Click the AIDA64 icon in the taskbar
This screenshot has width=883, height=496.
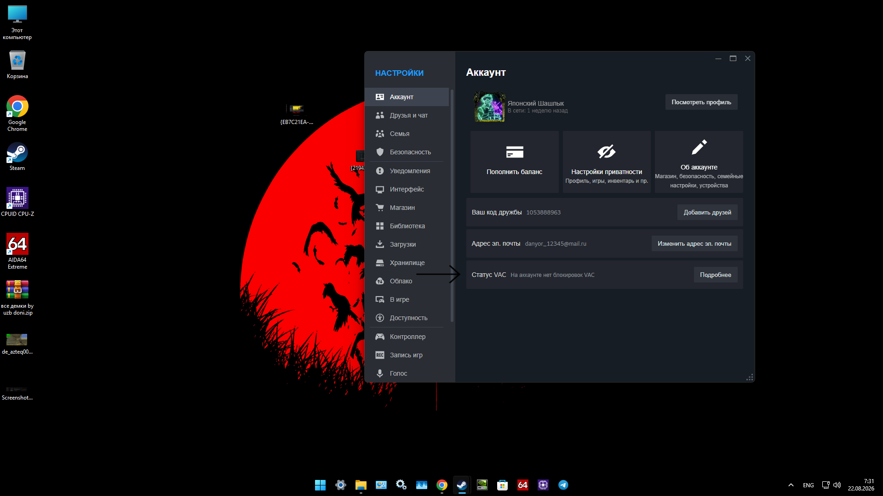coord(523,485)
